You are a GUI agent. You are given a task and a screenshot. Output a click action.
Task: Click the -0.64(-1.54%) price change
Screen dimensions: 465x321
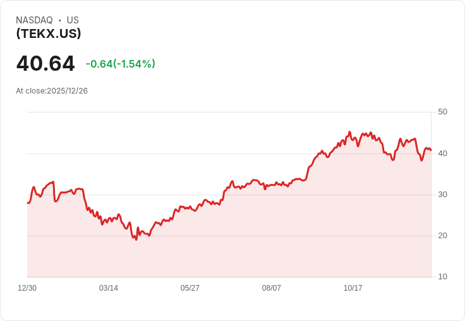click(x=120, y=64)
